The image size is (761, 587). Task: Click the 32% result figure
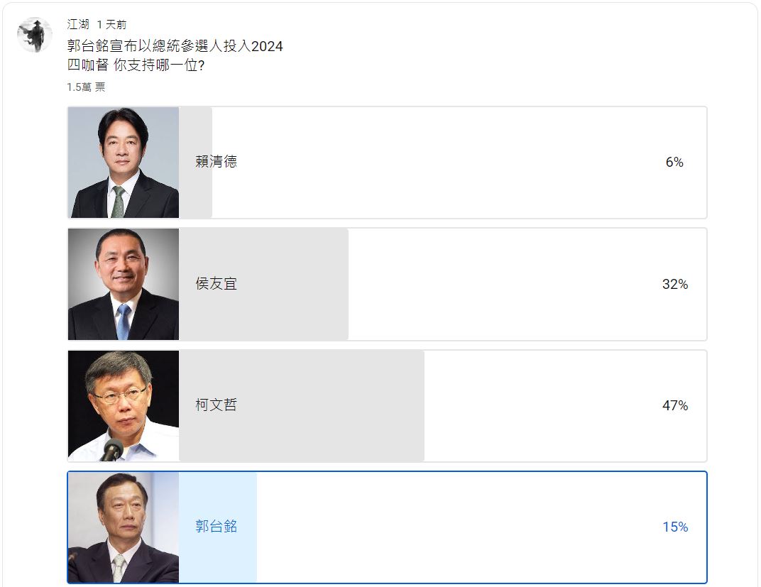[x=675, y=285]
